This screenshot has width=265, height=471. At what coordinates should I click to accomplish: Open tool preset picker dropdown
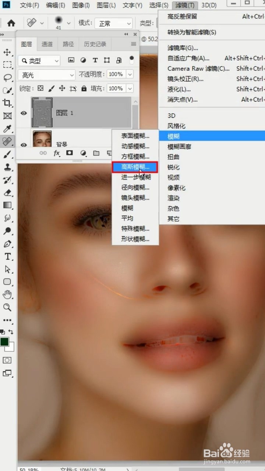[42, 23]
